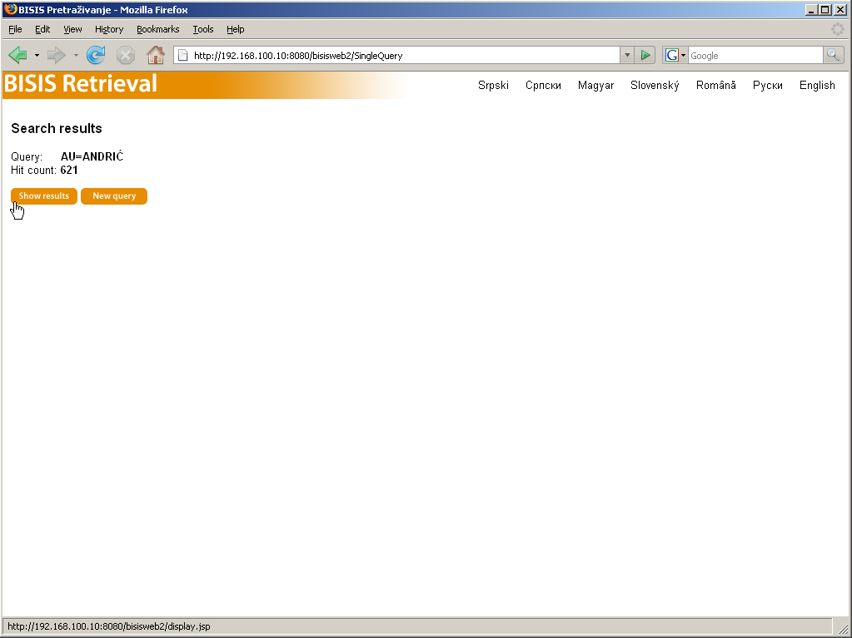
Task: Switch language to Română
Action: point(716,85)
